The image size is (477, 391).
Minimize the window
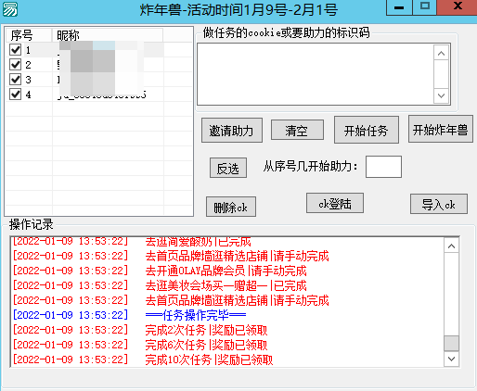[x=399, y=7]
